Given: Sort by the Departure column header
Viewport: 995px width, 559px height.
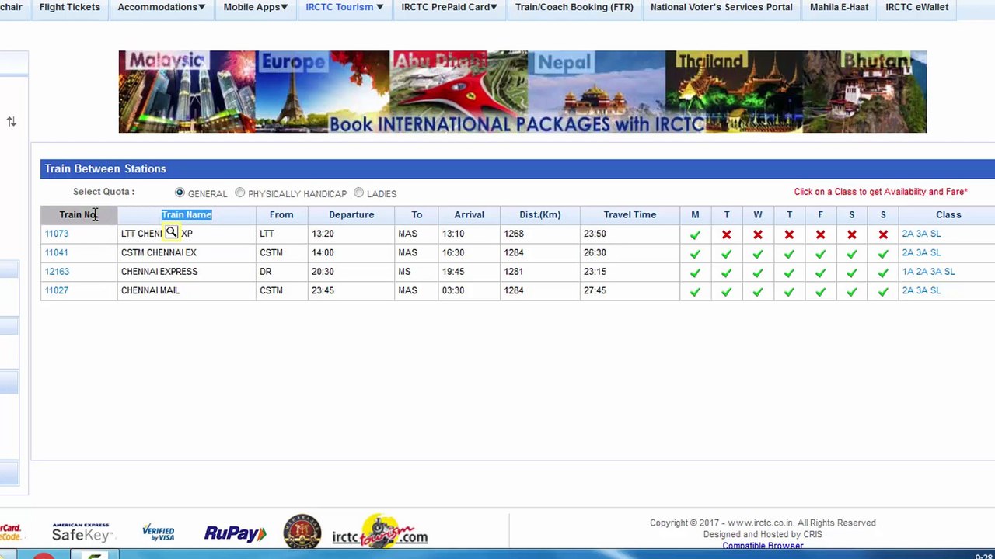Looking at the screenshot, I should pos(351,215).
